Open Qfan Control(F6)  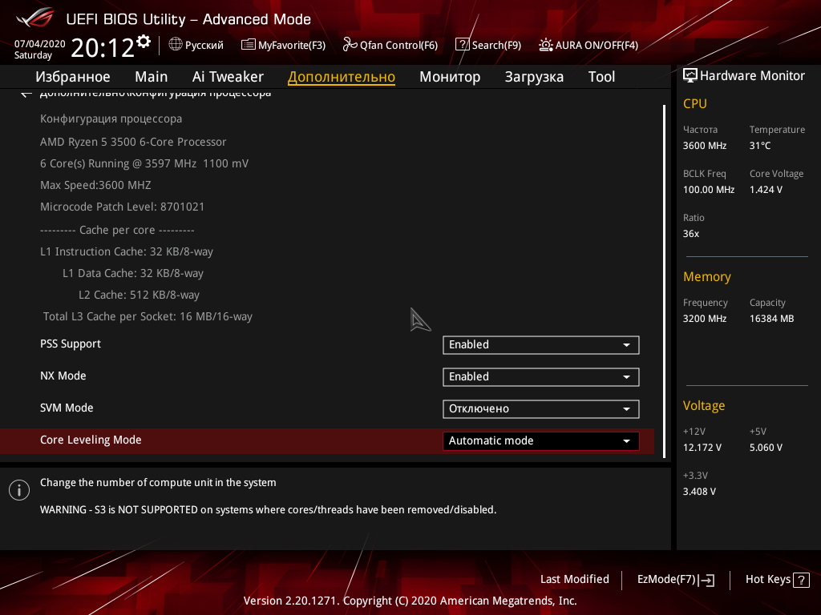tap(390, 45)
